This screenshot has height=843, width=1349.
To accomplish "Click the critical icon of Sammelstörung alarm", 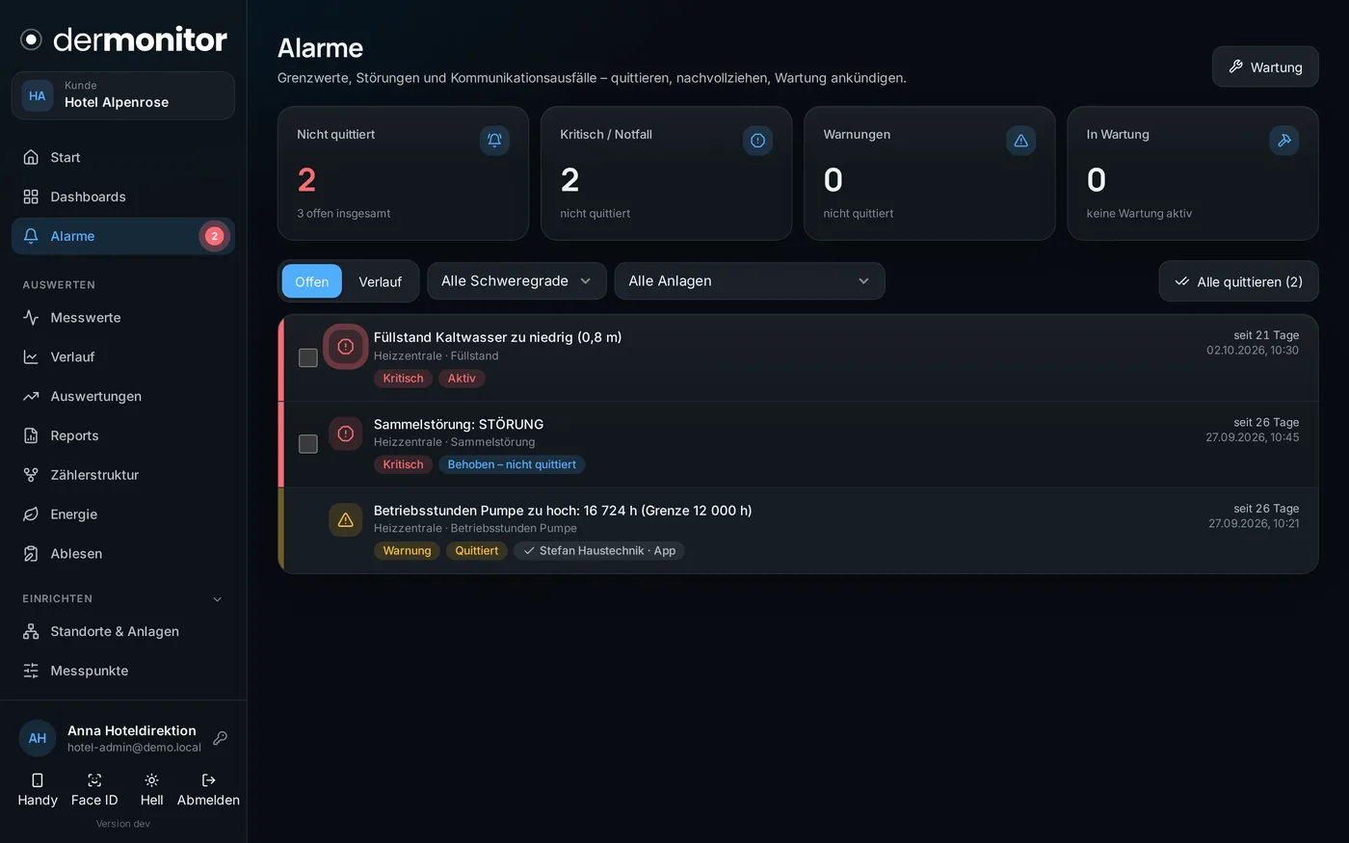I will 346,434.
